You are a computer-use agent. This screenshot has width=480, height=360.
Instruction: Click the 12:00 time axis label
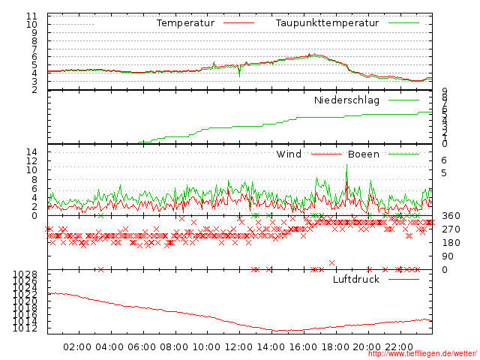pyautogui.click(x=238, y=347)
